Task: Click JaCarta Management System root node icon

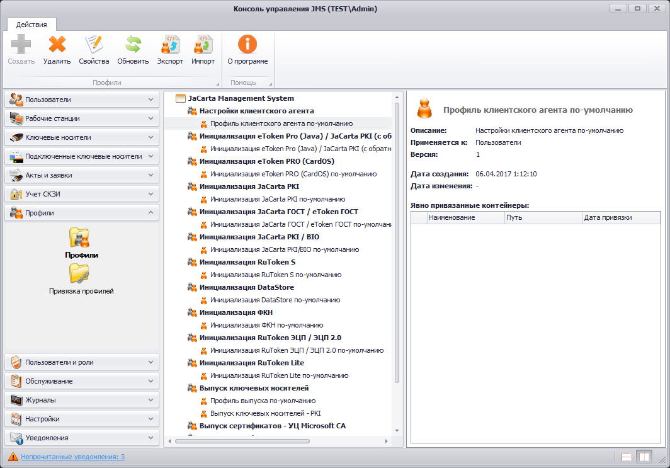Action: pos(181,98)
